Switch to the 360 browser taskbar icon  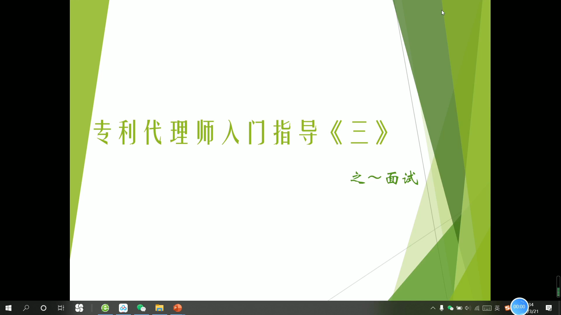coord(105,308)
